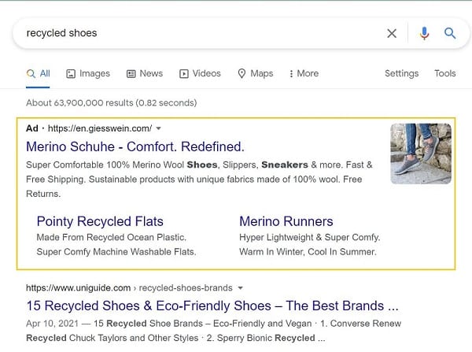Click the Images tab picture icon

(x=71, y=73)
